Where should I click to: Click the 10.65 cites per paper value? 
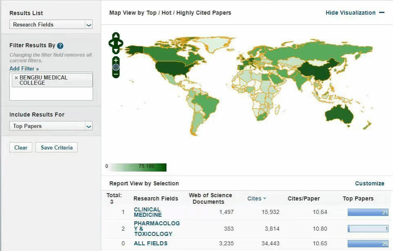[x=320, y=243]
